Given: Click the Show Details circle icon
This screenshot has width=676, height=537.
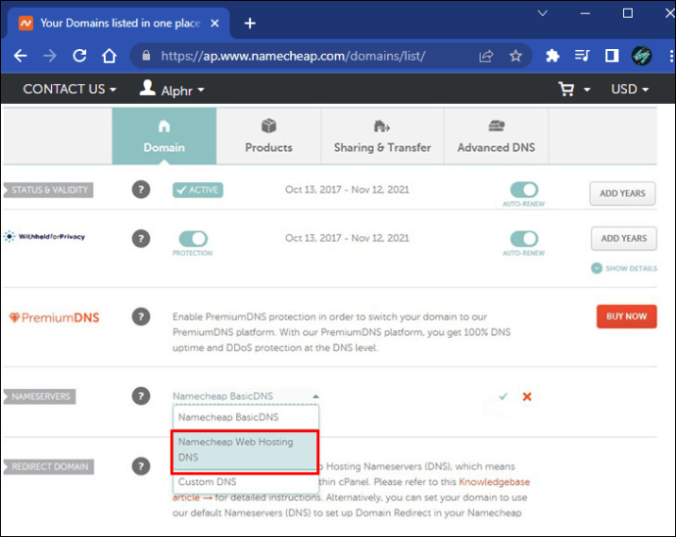Looking at the screenshot, I should point(597,268).
